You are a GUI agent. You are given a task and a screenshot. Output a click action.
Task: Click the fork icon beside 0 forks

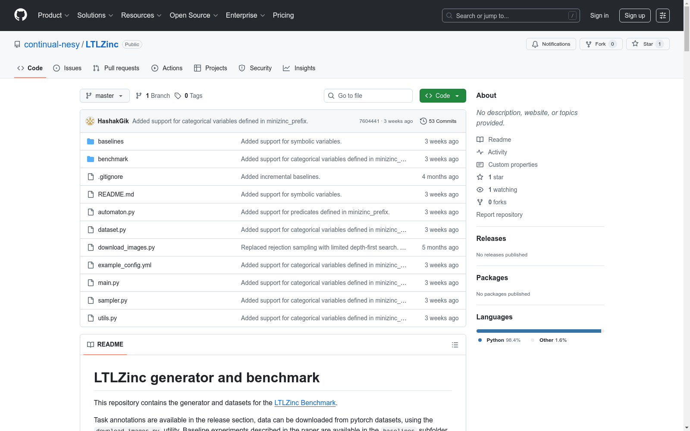coord(480,202)
